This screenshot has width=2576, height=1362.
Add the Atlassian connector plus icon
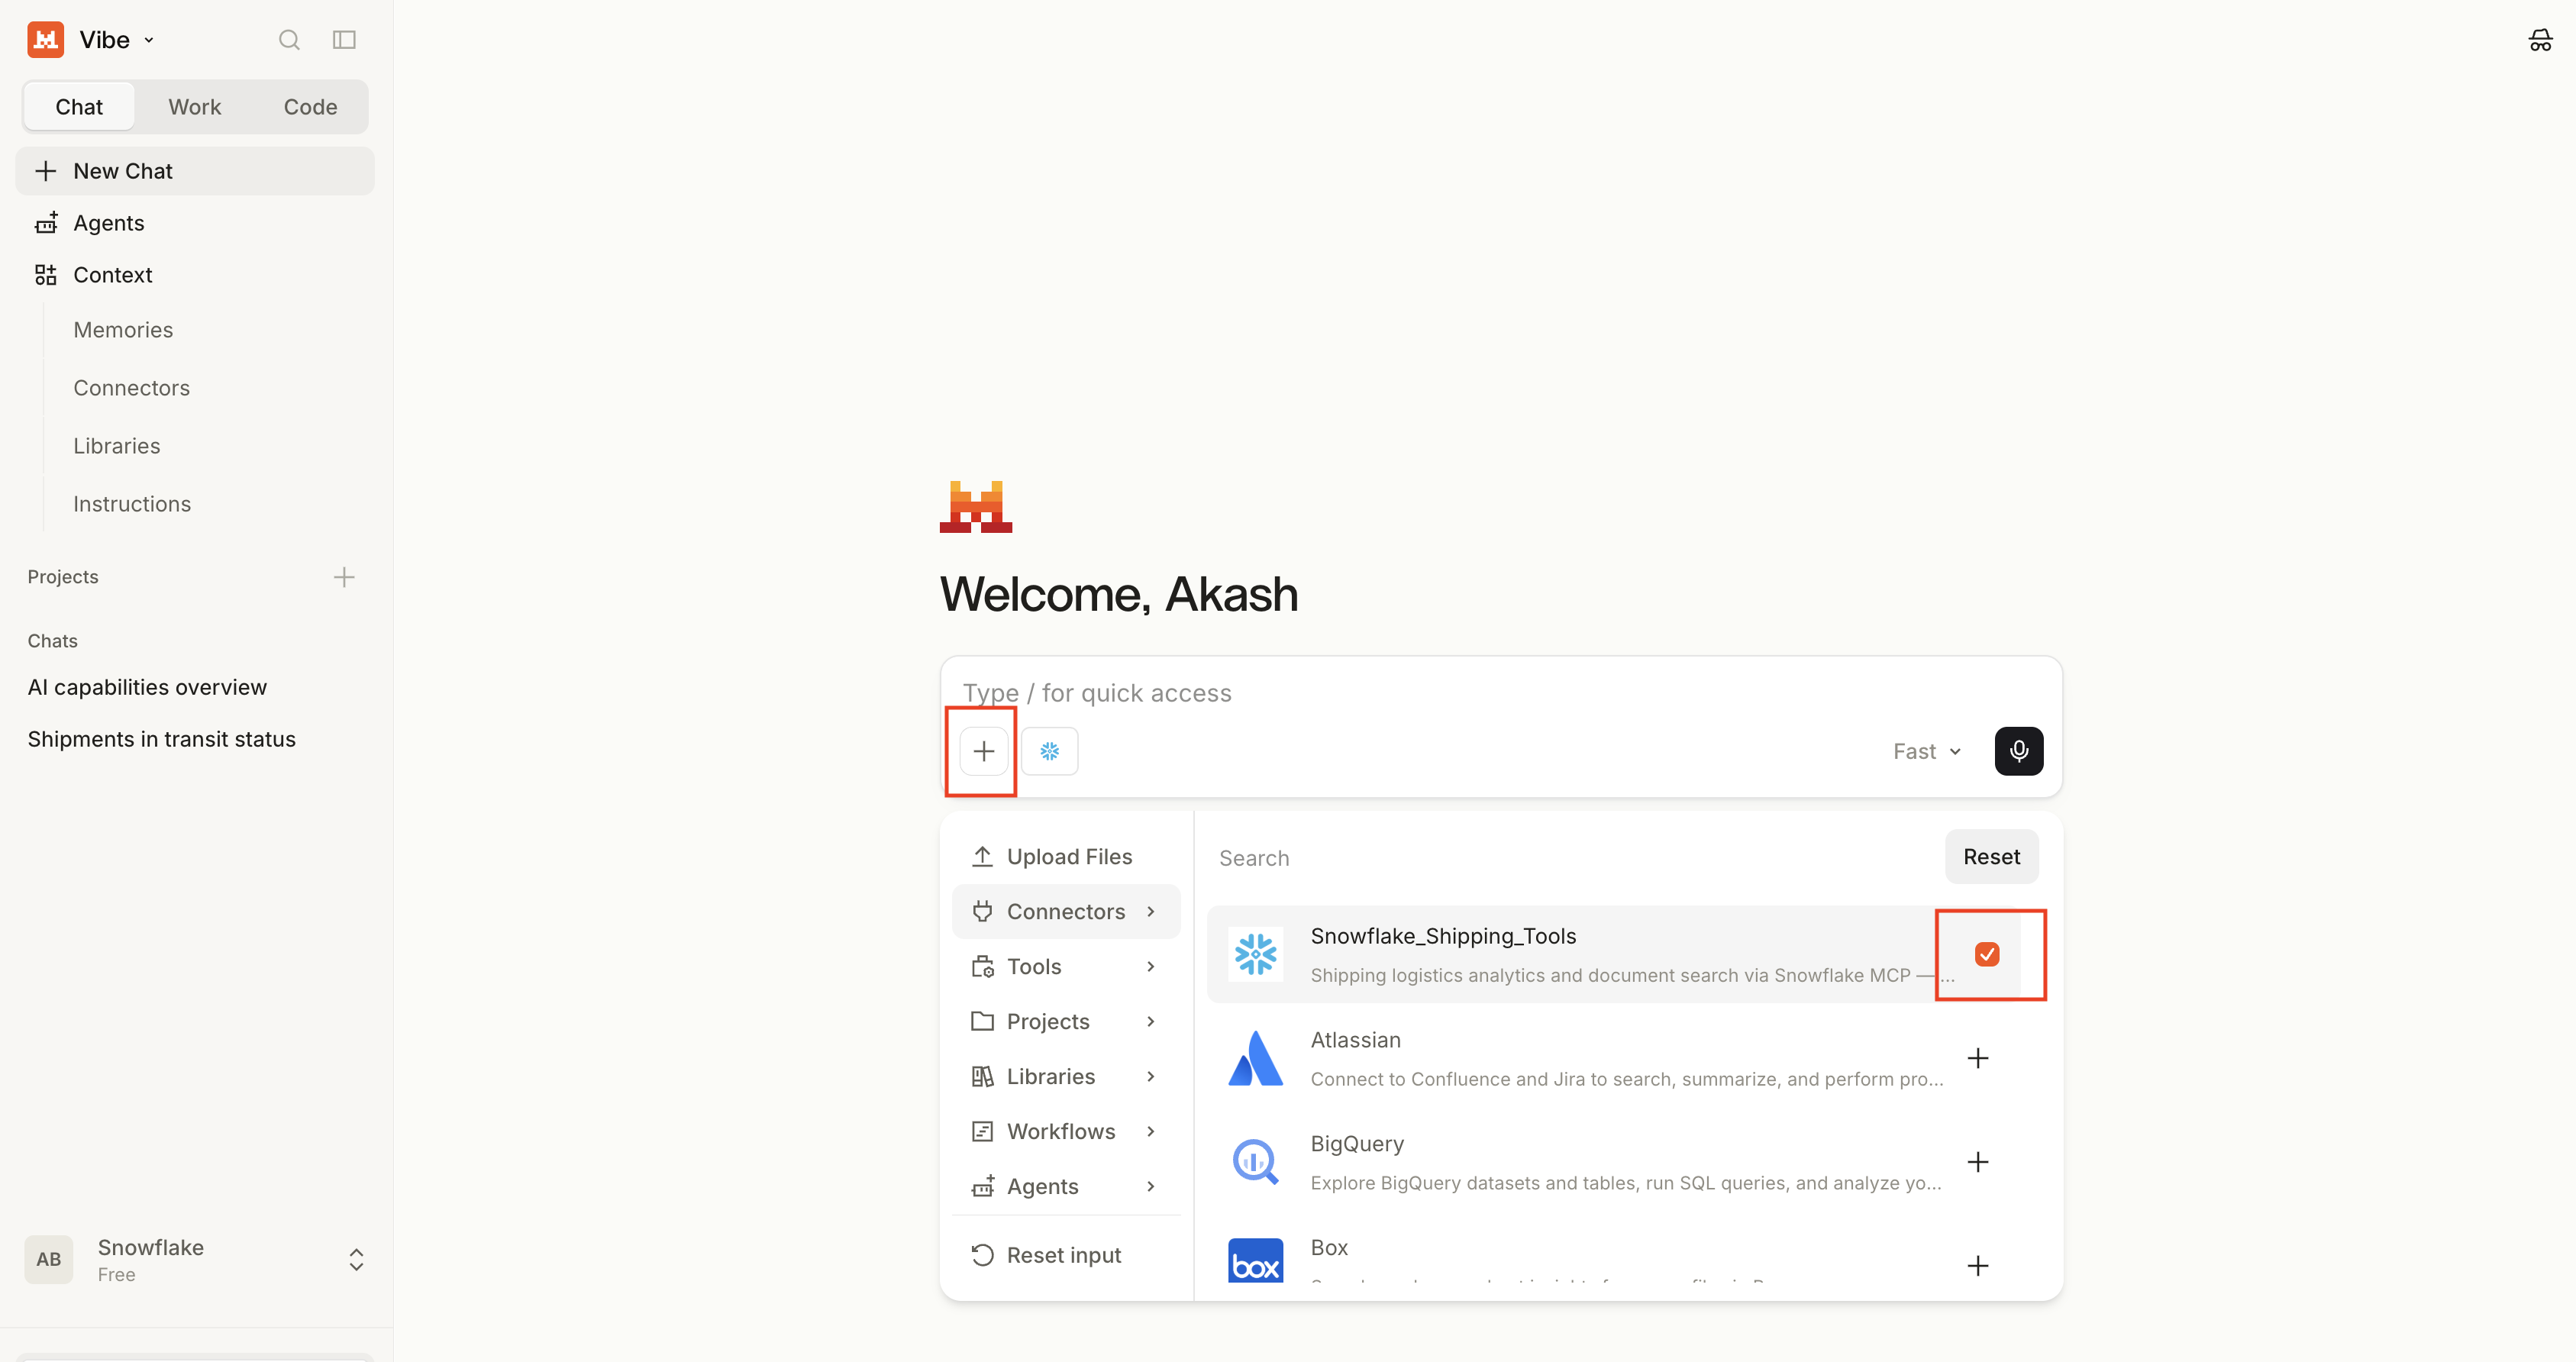pos(1977,1058)
